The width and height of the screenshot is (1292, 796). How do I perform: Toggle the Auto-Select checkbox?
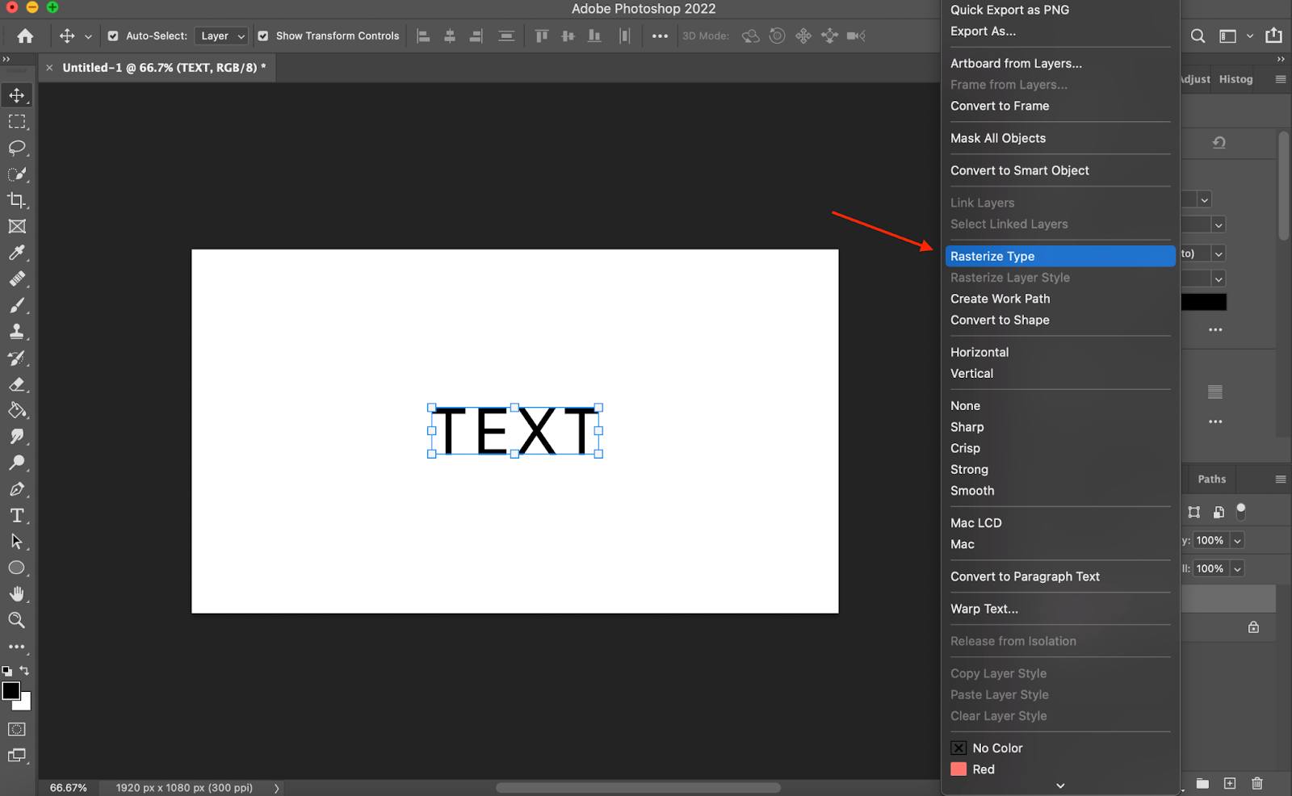(x=113, y=36)
